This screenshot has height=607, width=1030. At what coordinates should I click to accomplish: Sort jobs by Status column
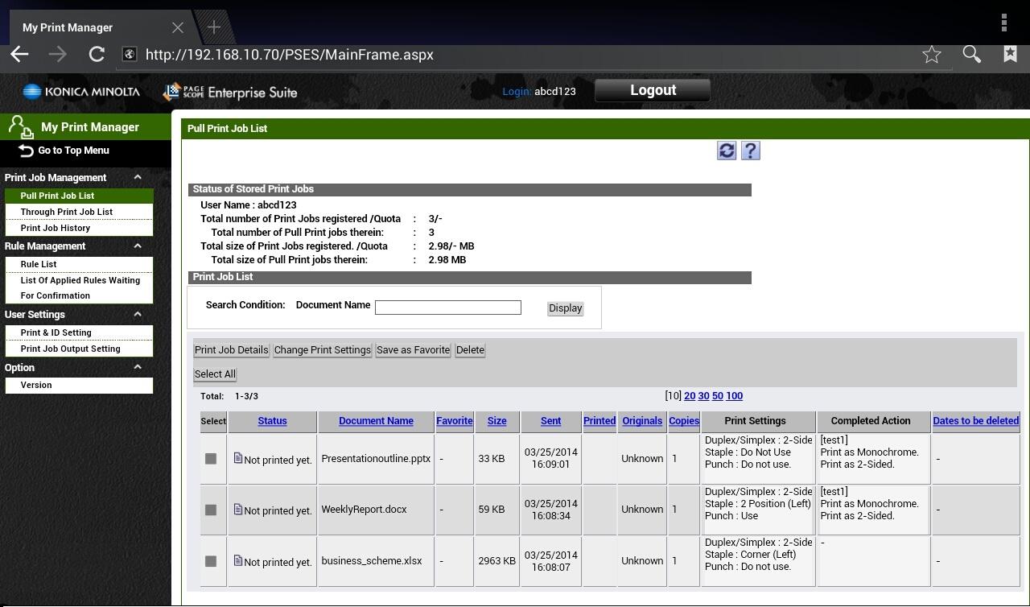pyautogui.click(x=272, y=421)
